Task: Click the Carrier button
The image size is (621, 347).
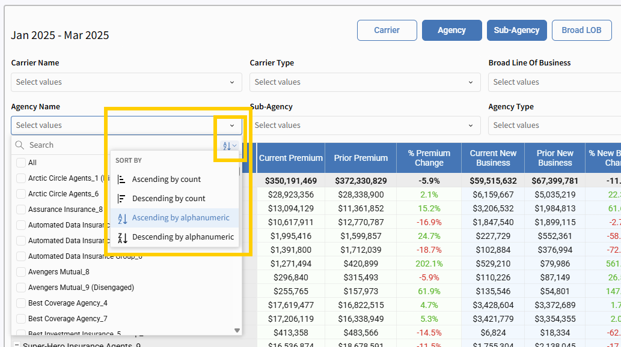Action: (387, 31)
